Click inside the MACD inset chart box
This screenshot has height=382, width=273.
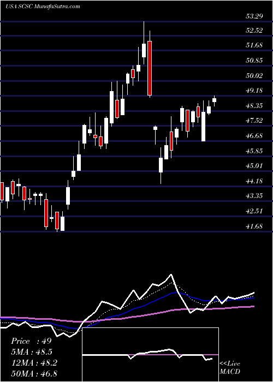point(150,355)
